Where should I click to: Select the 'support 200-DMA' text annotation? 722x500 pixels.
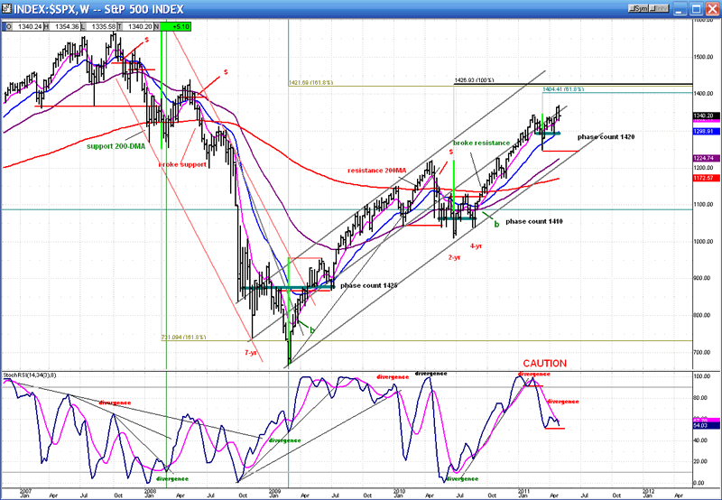[118, 145]
